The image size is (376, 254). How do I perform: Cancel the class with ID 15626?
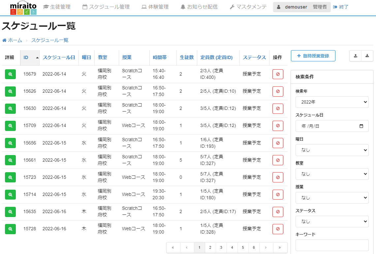click(x=278, y=91)
